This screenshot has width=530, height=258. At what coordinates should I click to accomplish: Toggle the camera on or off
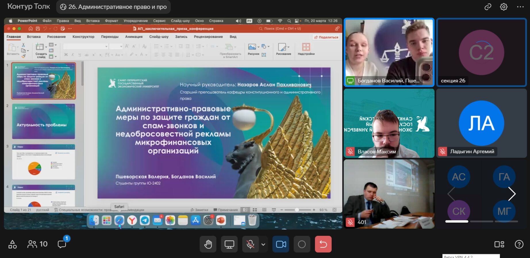click(x=281, y=244)
